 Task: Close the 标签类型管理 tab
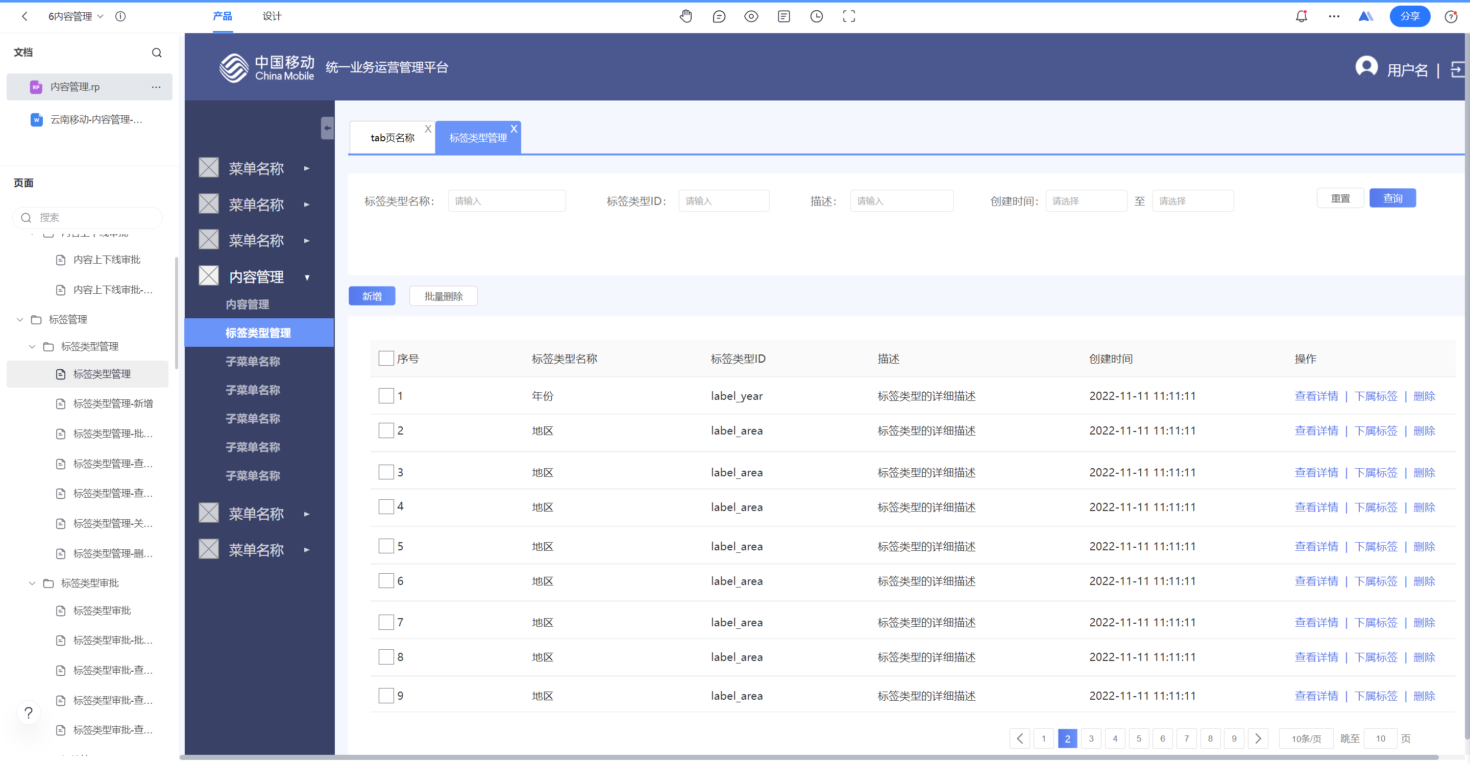[514, 129]
